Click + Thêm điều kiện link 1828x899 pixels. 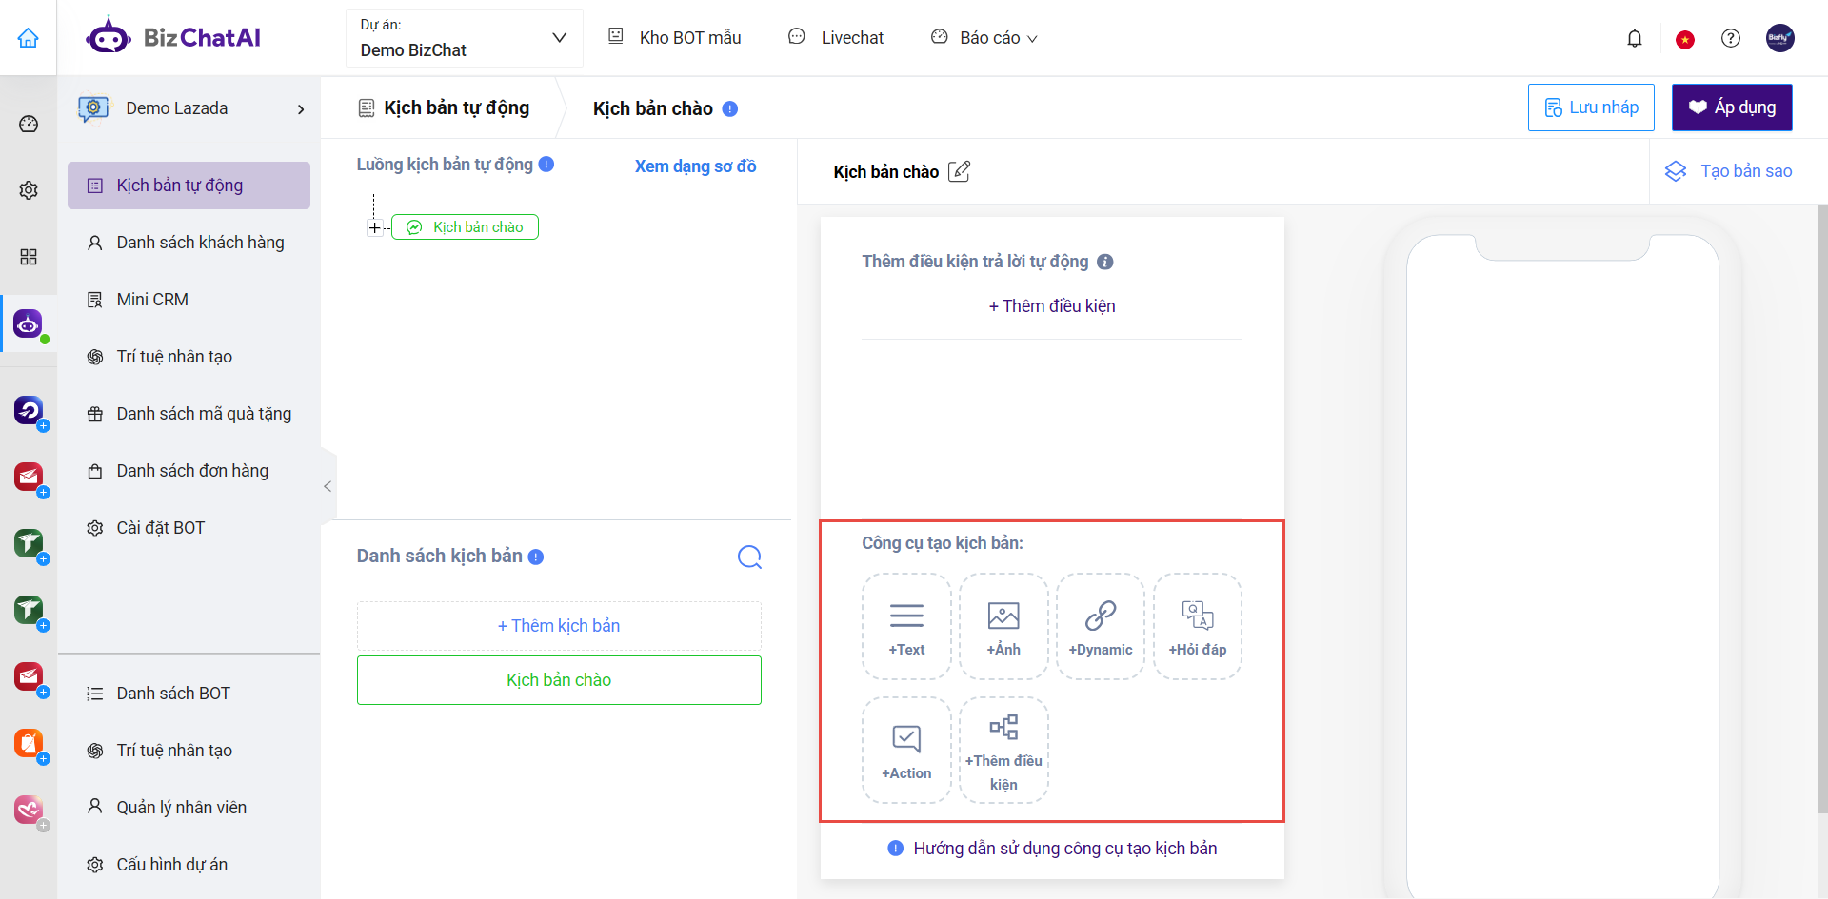coord(1052,306)
